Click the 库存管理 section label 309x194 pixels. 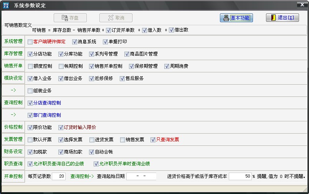click(x=13, y=54)
